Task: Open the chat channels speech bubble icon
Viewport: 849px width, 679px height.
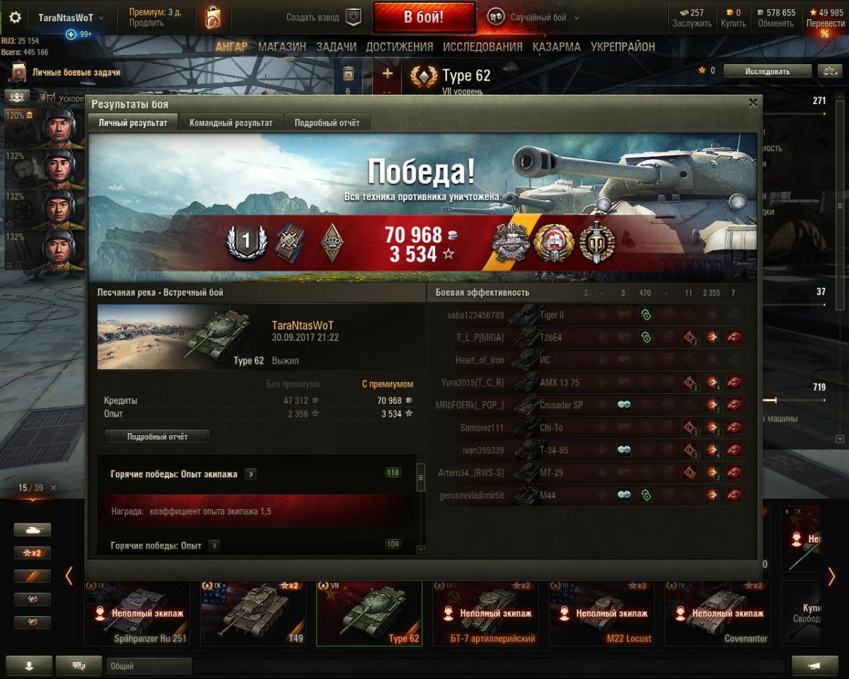Action: 78,666
